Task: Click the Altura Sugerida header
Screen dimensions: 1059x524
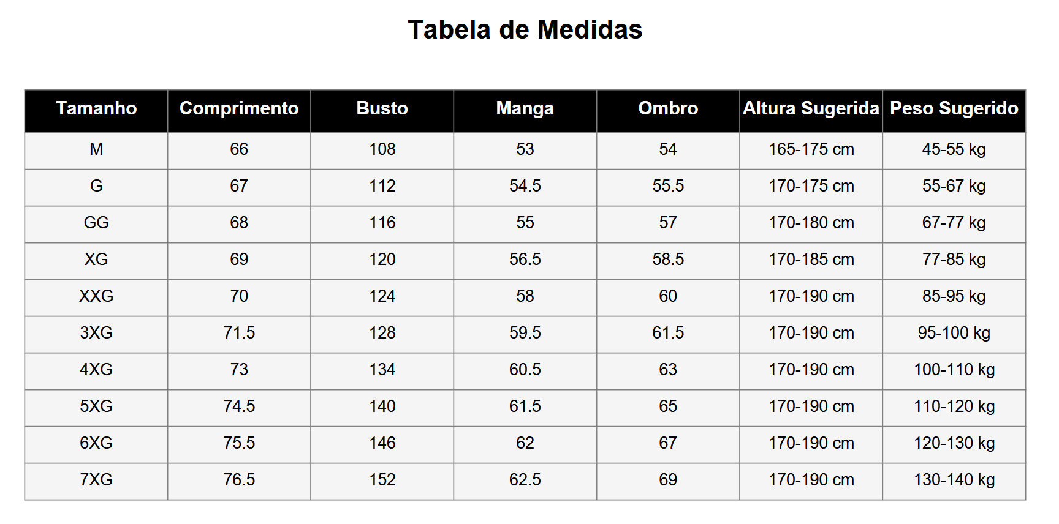Action: (x=811, y=108)
